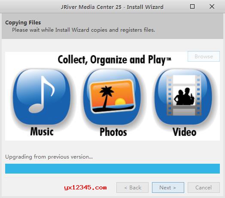Maximize the Install Wizard window
Screen dimensions: 225x198
coord(192,6)
